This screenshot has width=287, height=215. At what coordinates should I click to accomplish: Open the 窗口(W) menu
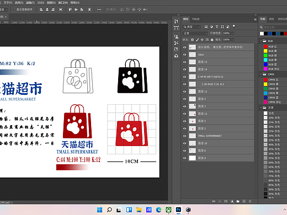[x=63, y=3]
